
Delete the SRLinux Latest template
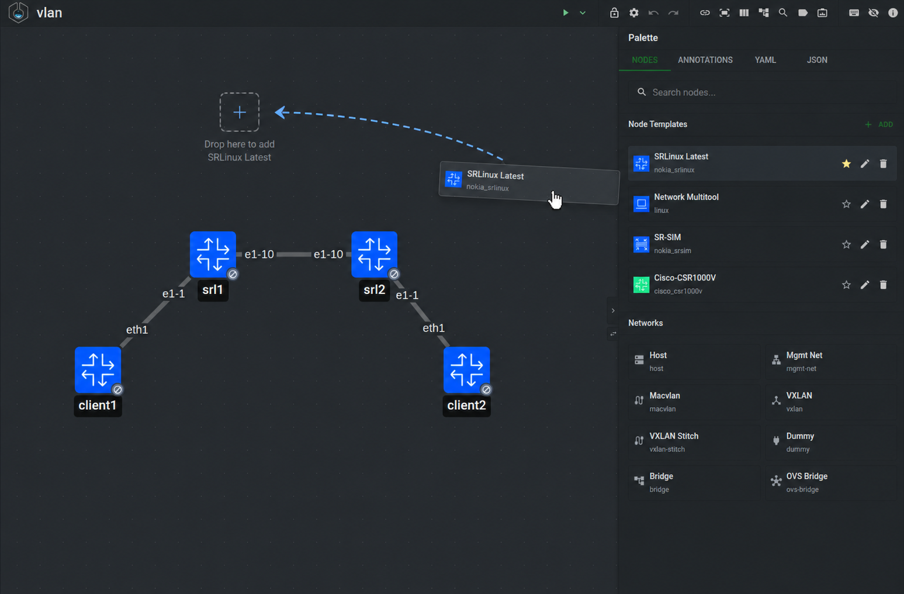tap(883, 164)
